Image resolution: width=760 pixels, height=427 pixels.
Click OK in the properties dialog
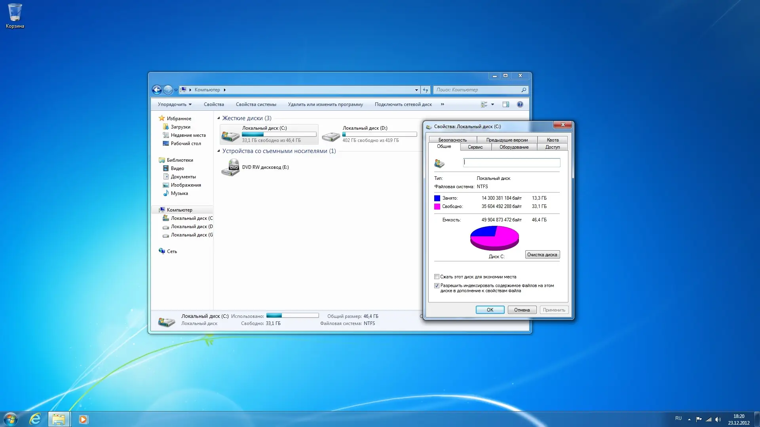(x=490, y=310)
